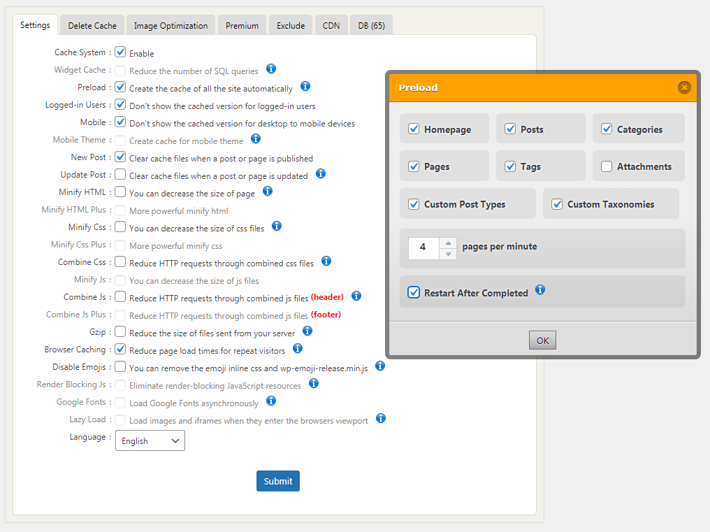This screenshot has width=710, height=532.
Task: Click the Google Fonts disabled checkbox
Action: pos(120,403)
